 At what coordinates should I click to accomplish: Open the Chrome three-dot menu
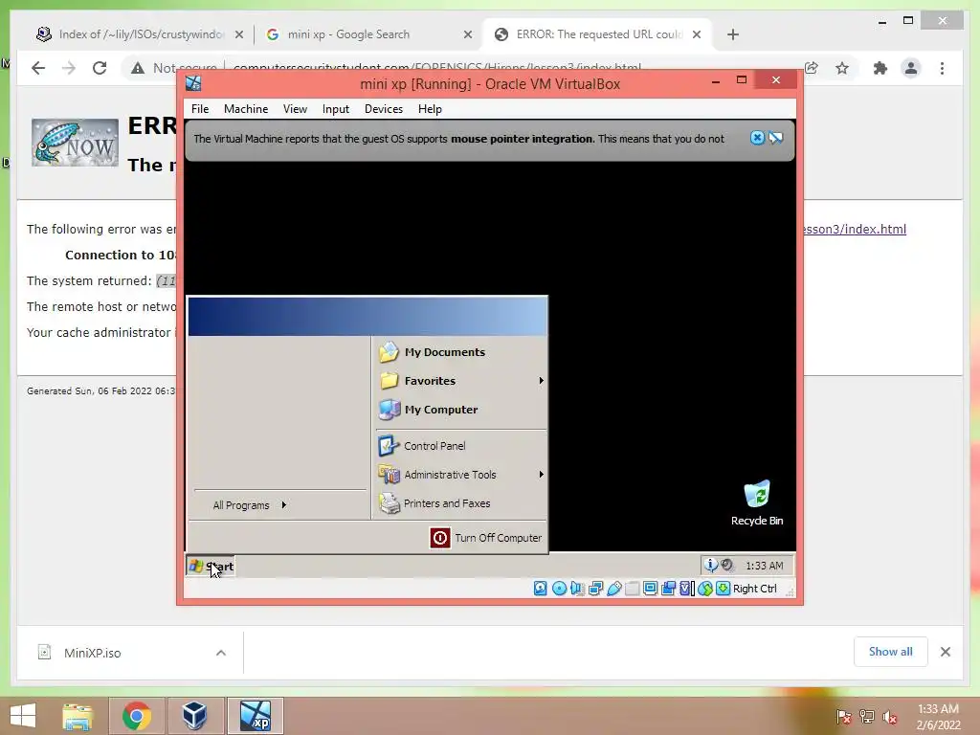(942, 68)
